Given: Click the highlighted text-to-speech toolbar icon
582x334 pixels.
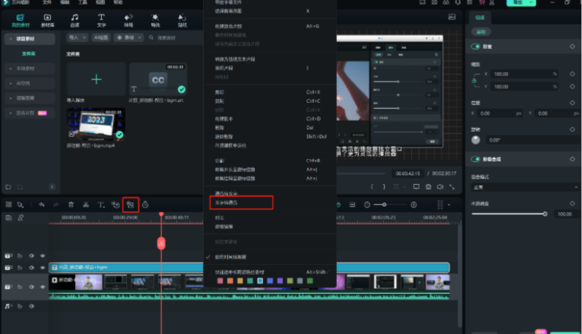Looking at the screenshot, I should click(x=130, y=205).
